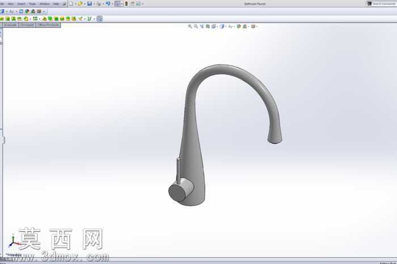Open Edit Appearance color ball in left toolbar
Screen dimensions: 397x264
27,11
